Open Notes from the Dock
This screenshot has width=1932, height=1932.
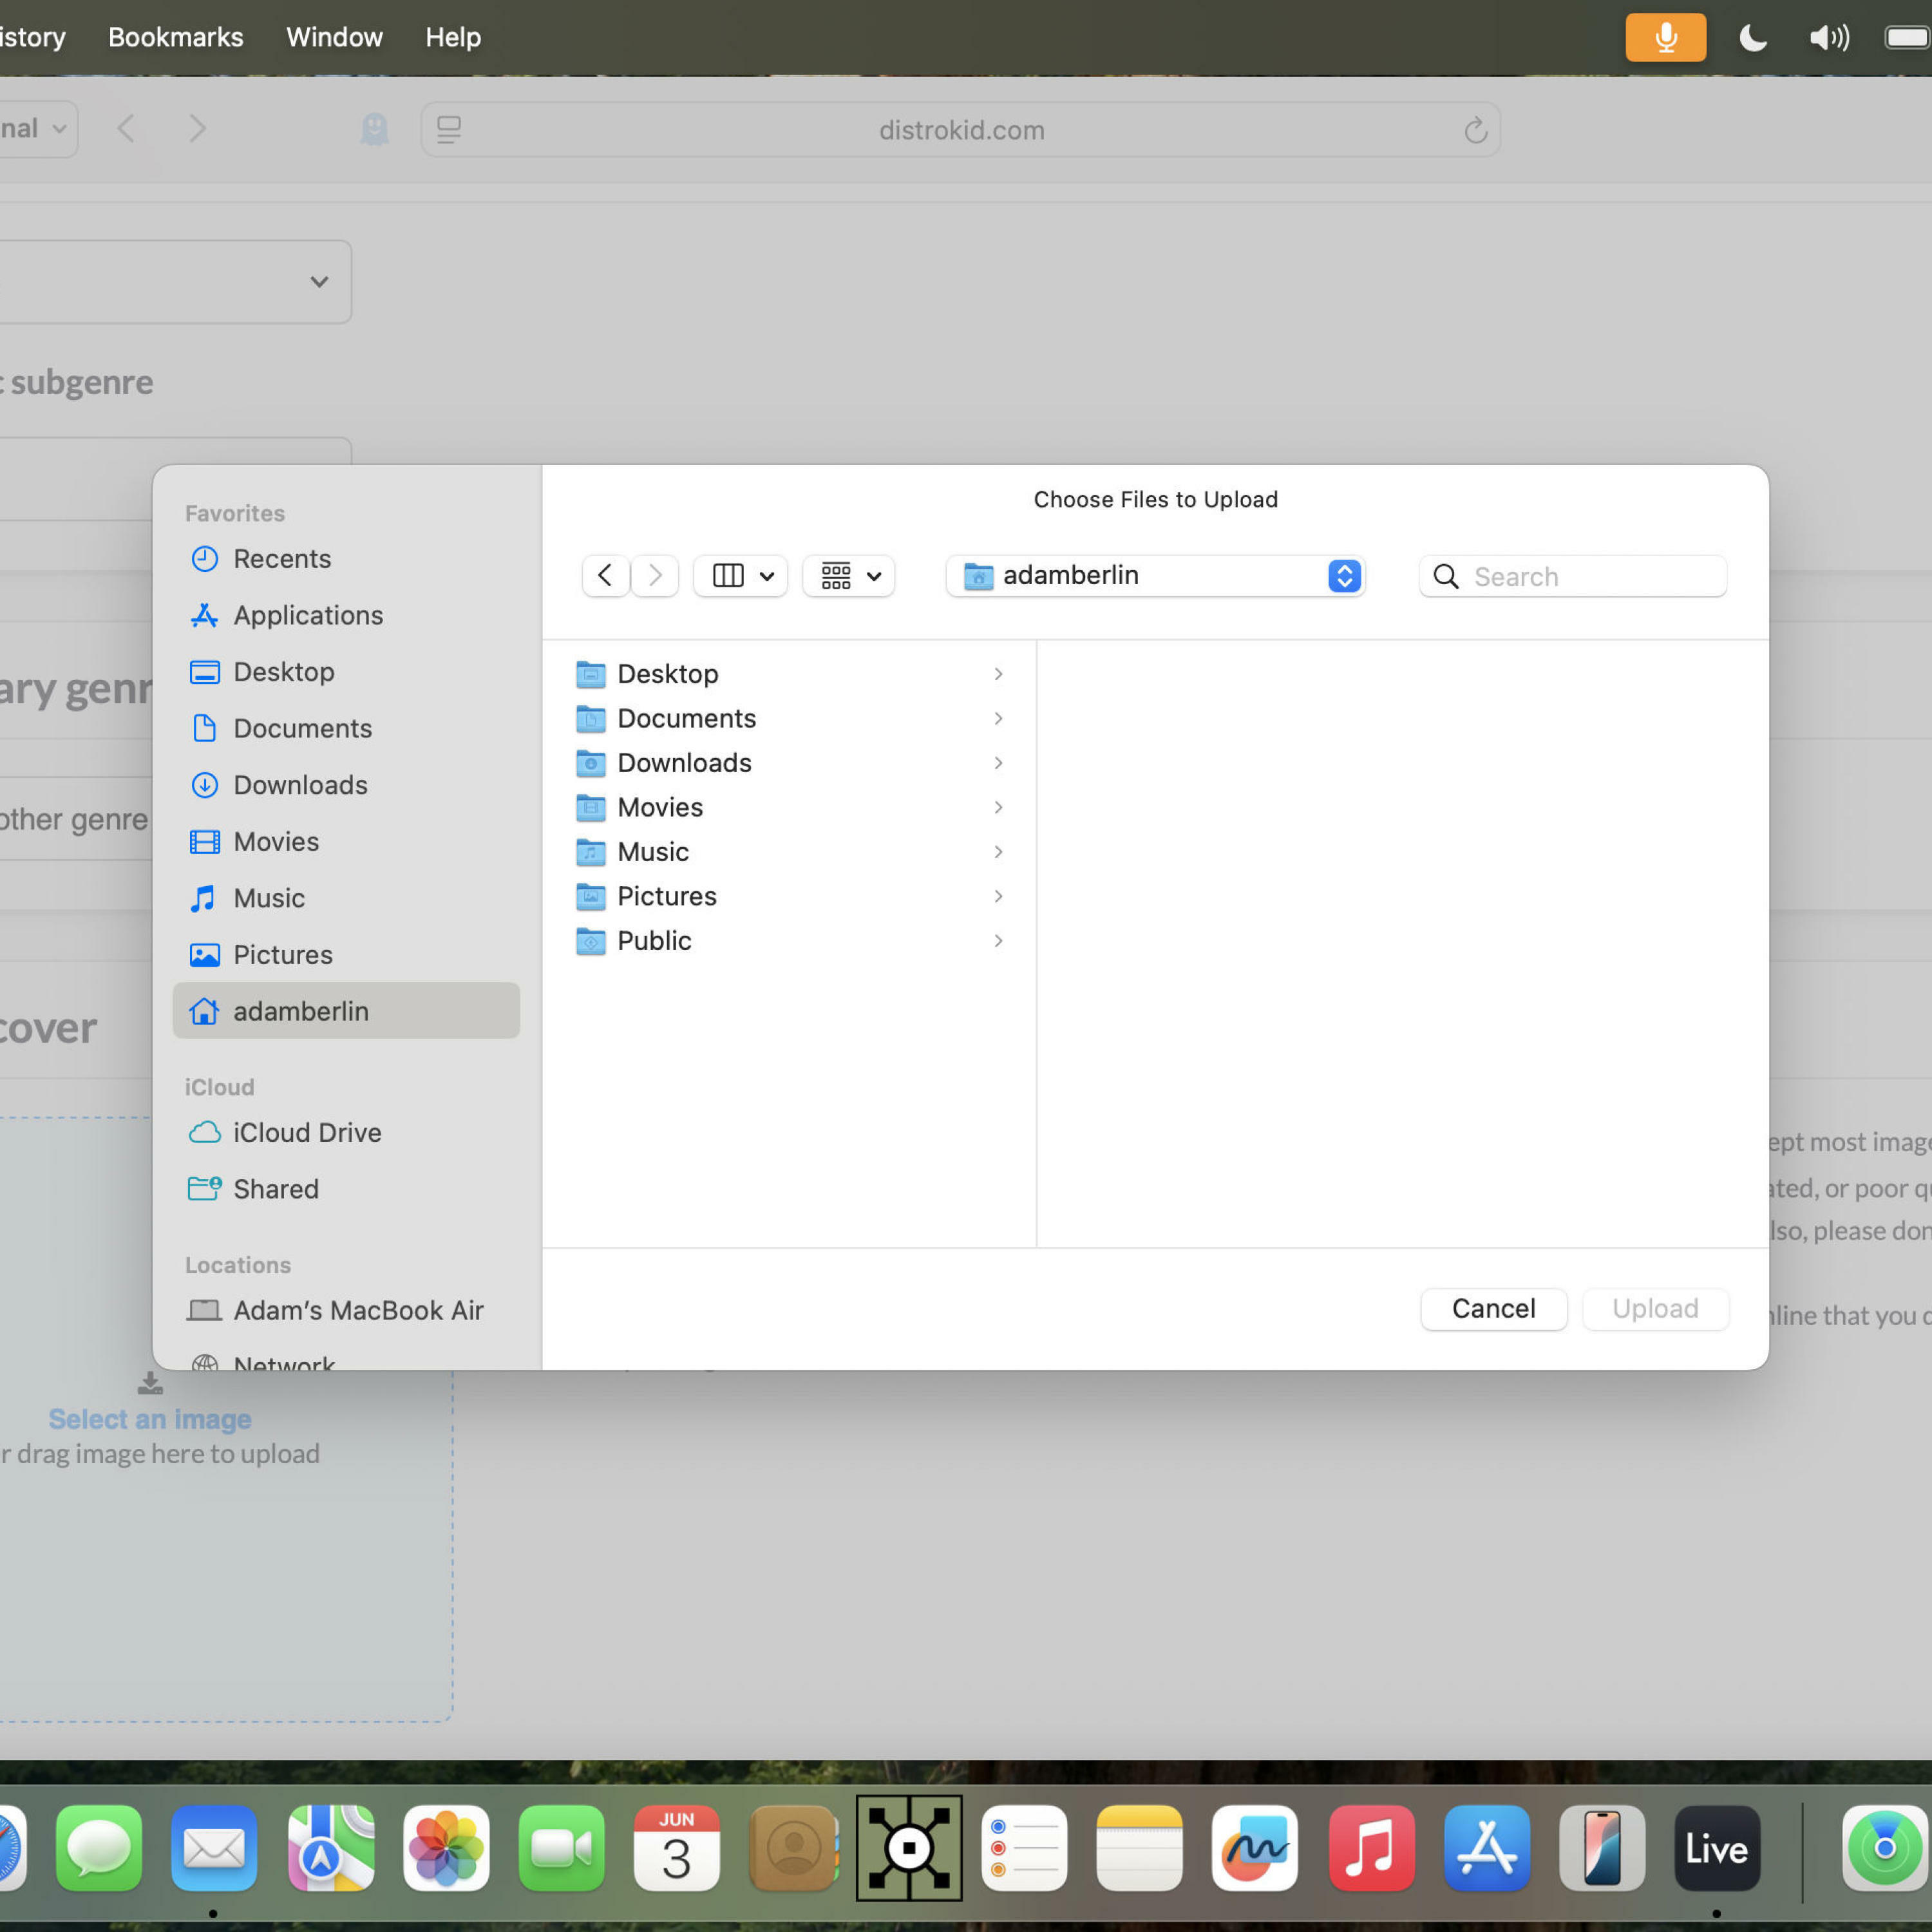[1139, 1848]
